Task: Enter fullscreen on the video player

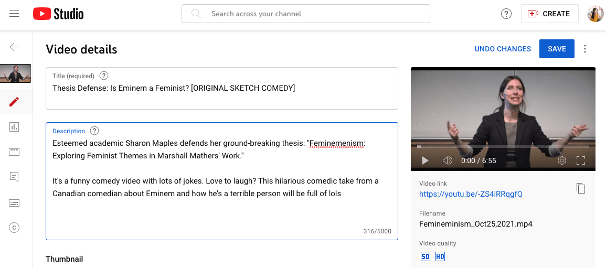Action: point(581,160)
